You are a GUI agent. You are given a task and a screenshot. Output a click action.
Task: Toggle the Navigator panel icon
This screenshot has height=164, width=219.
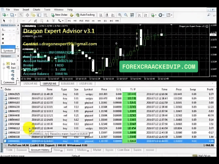pyautogui.click(x=33, y=15)
